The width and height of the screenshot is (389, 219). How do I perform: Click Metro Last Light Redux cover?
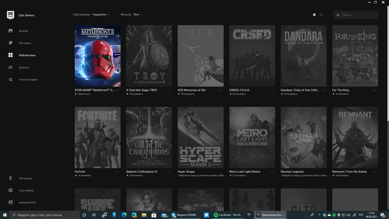[252, 137]
